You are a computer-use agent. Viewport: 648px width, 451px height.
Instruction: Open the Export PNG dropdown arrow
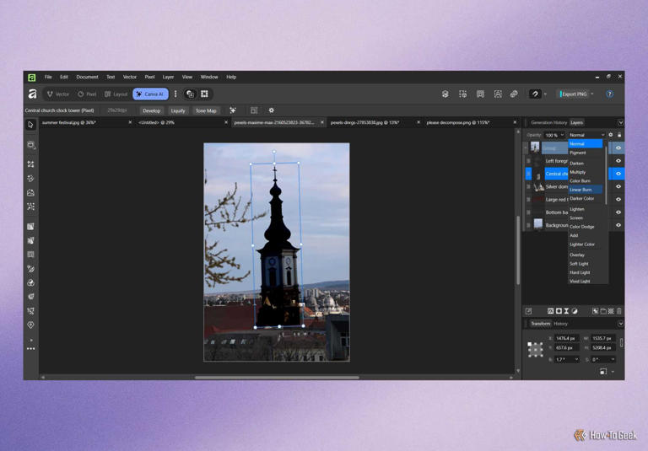point(592,94)
